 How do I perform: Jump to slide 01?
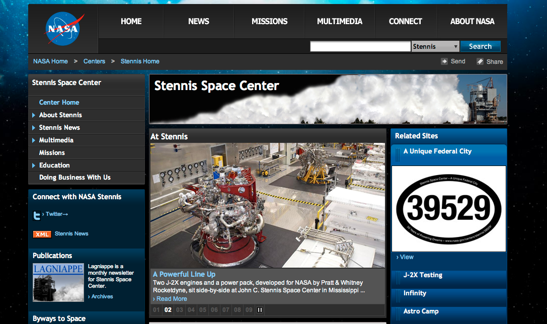tap(157, 310)
